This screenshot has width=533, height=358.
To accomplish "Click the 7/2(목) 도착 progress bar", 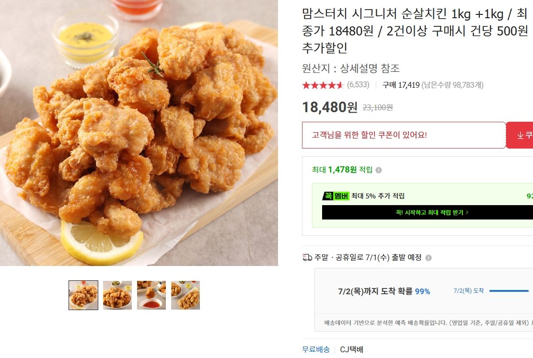I will tap(509, 291).
